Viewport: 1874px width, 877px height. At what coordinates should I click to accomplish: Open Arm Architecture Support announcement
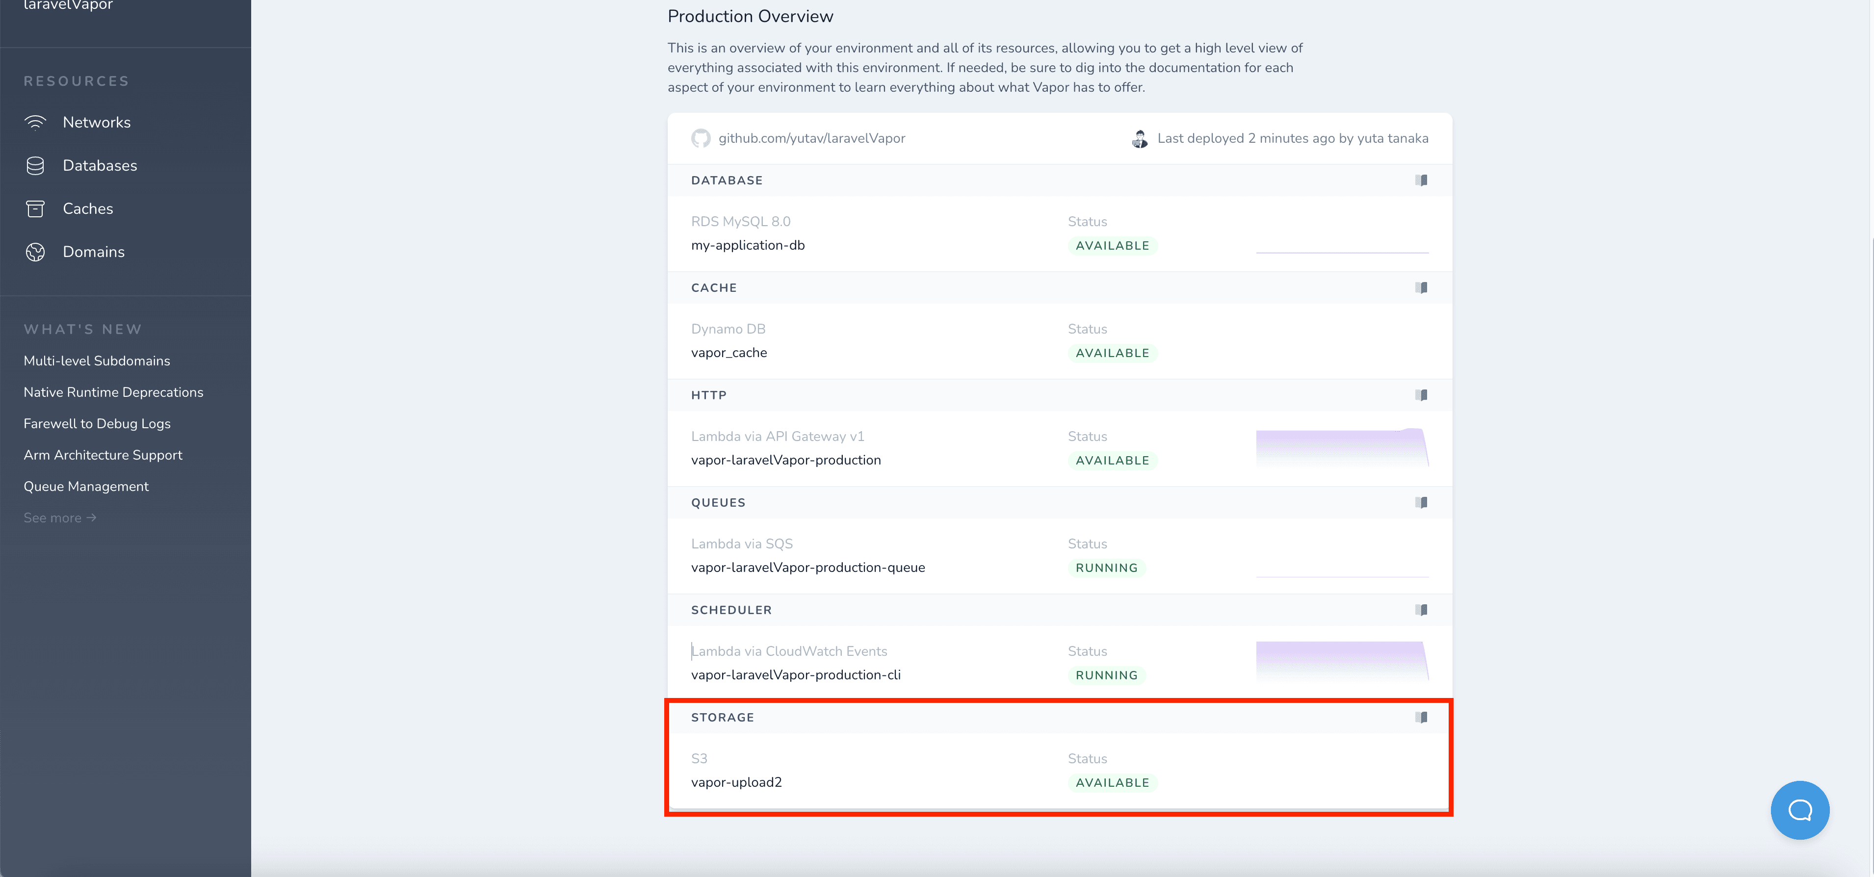click(x=103, y=455)
